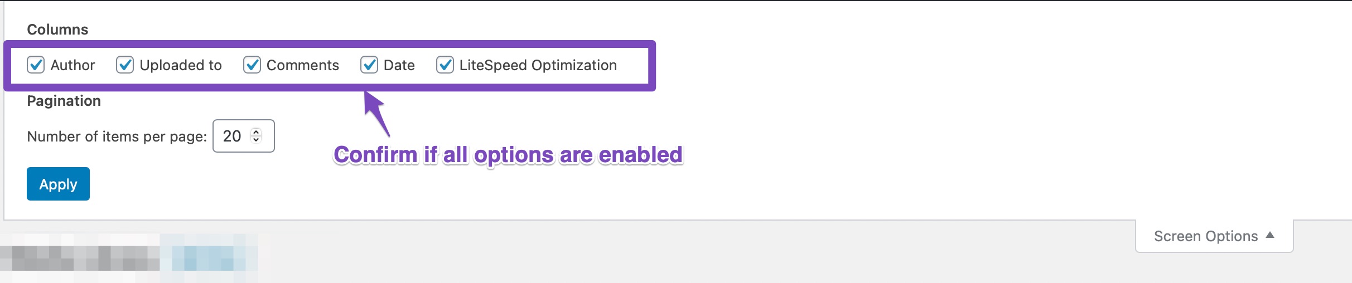This screenshot has height=283, width=1352.
Task: Untick the Date column checkbox
Action: [369, 65]
